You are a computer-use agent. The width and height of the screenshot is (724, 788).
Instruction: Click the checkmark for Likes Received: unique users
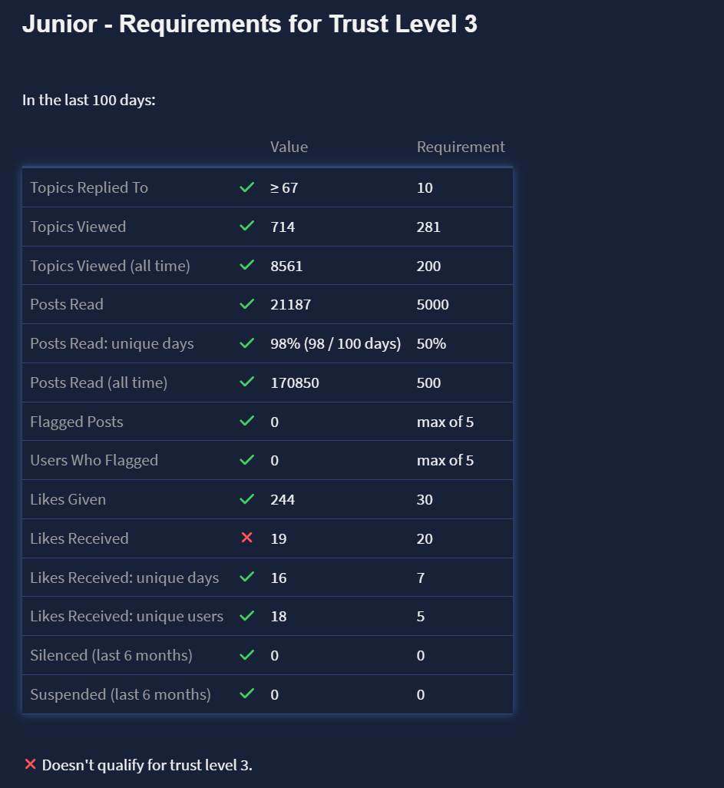pyautogui.click(x=246, y=616)
